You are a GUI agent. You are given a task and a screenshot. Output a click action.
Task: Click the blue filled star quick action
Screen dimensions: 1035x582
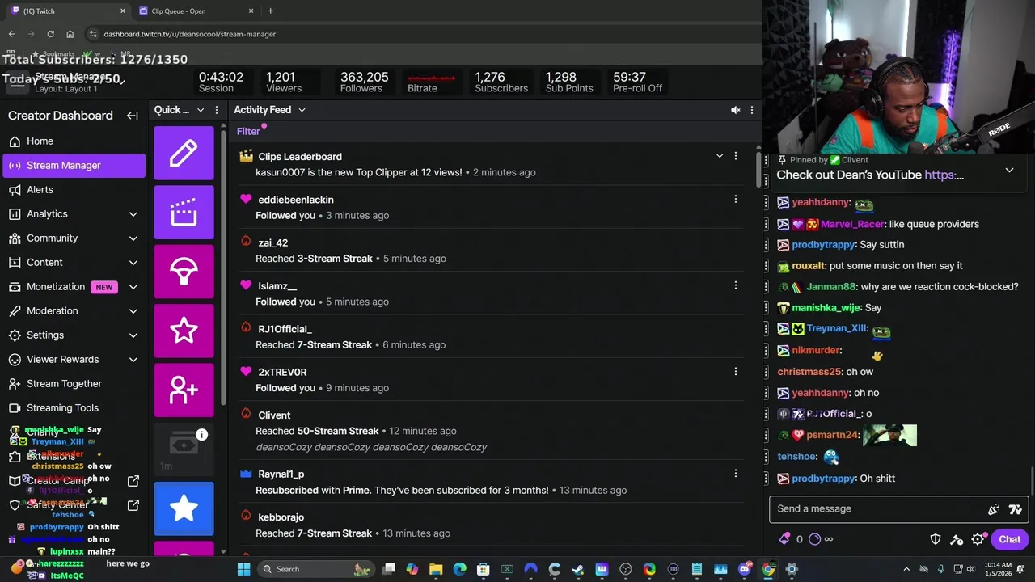184,508
